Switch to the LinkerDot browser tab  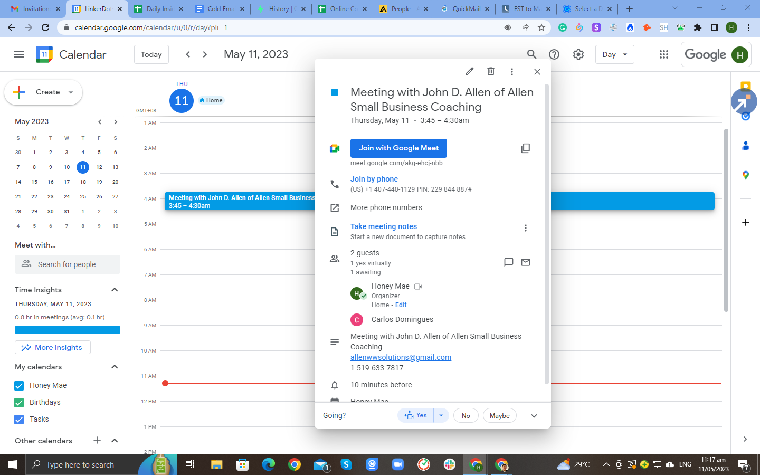tap(97, 9)
